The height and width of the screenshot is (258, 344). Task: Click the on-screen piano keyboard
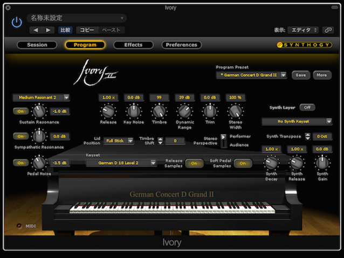tap(172, 207)
